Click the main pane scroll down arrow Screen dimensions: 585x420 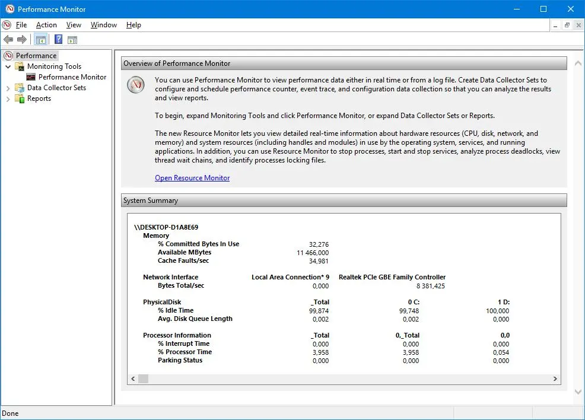[x=578, y=392]
